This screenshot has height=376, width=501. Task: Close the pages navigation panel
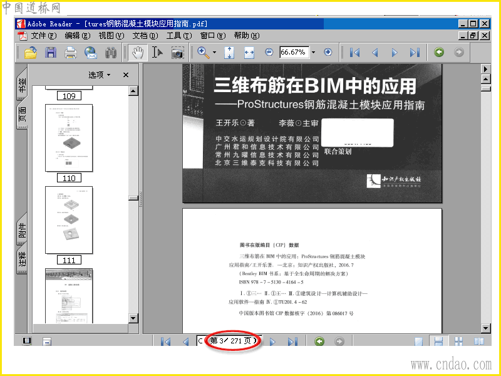pos(126,75)
